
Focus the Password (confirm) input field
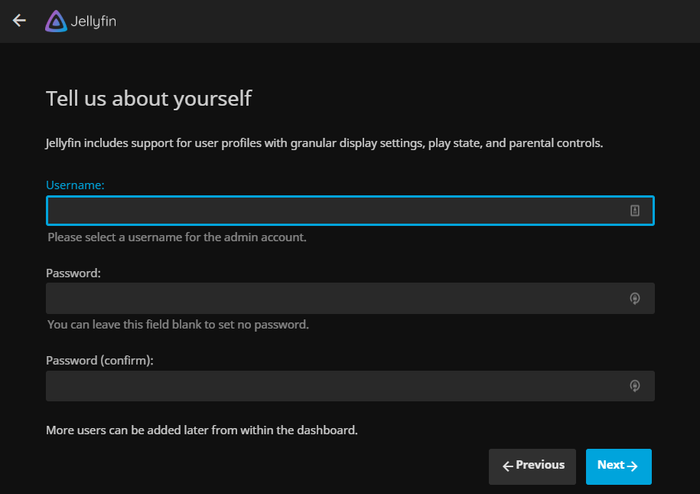click(x=329, y=386)
